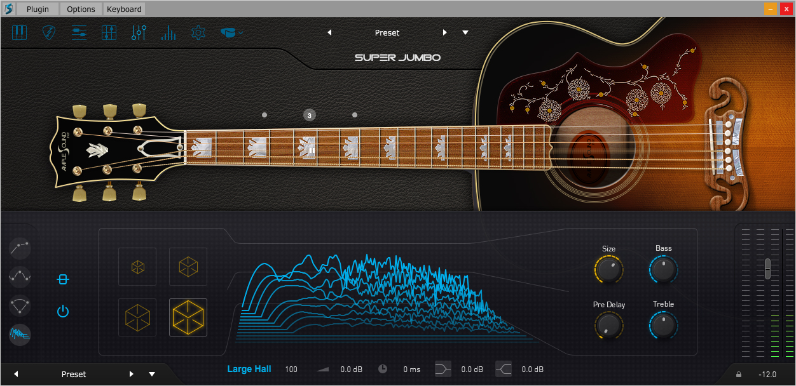
Task: Open bottom FX preset dropdown arrow
Action: tap(152, 374)
